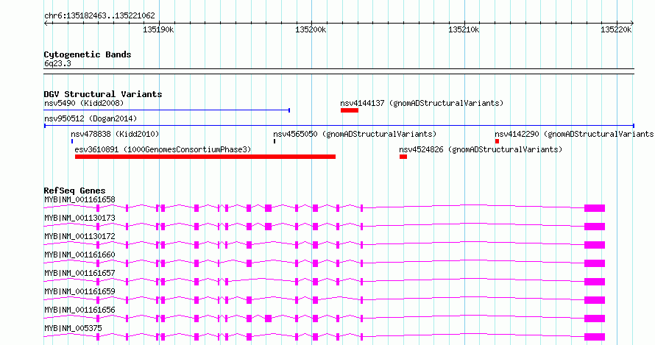Open MYB|NM_001161659 transcript label
The image size is (655, 345).
[x=79, y=291]
